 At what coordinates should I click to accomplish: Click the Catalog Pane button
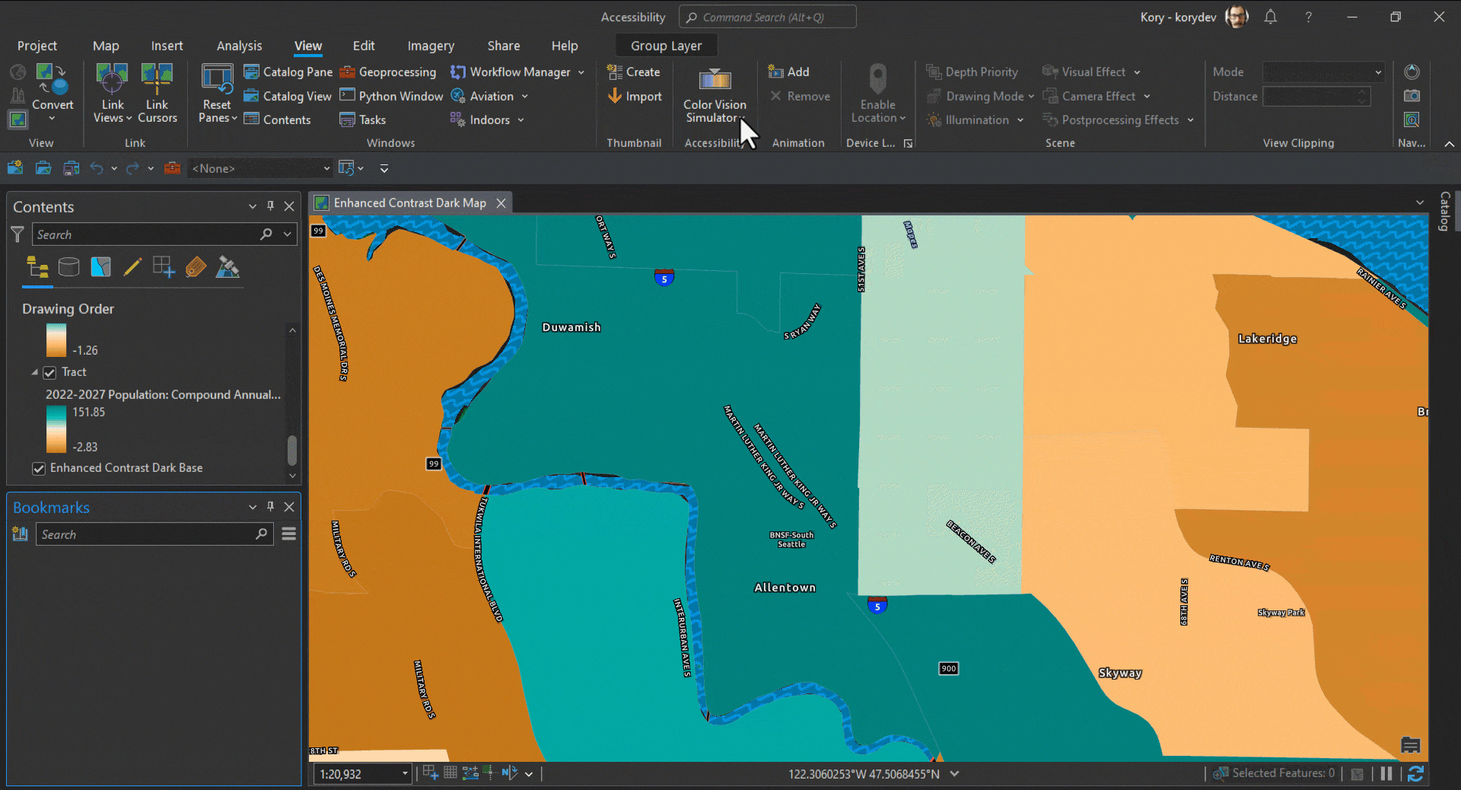tap(288, 72)
